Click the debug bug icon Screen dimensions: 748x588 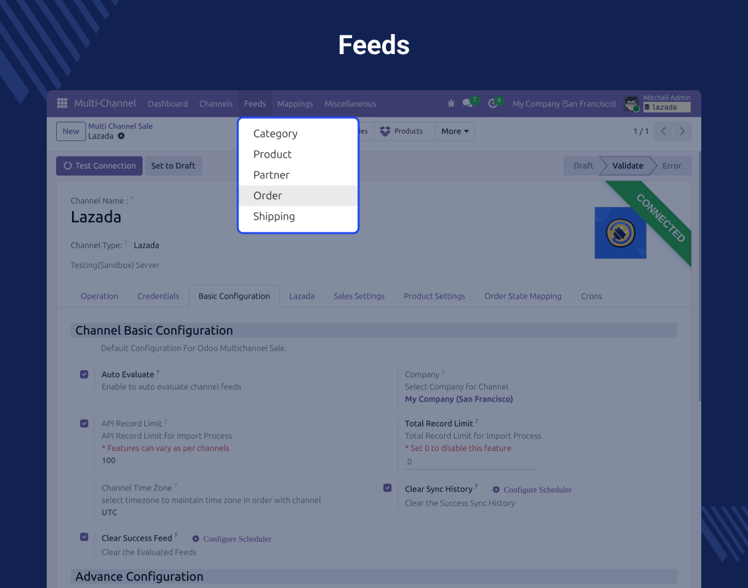(x=451, y=104)
